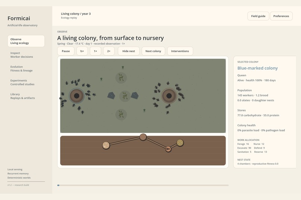Image resolution: width=301 pixels, height=200 pixels.
Task: Switch to the Next colony
Action: [153, 51]
